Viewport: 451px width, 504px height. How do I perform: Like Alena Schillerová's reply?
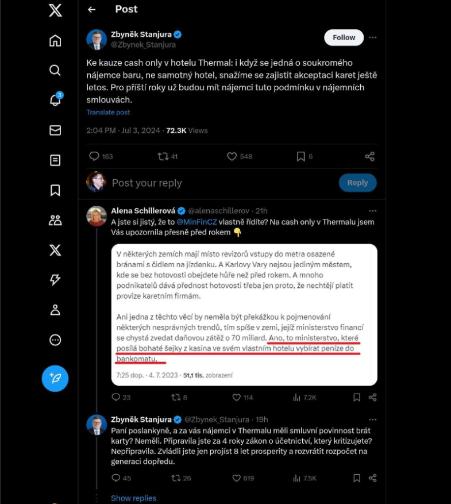[x=237, y=397]
